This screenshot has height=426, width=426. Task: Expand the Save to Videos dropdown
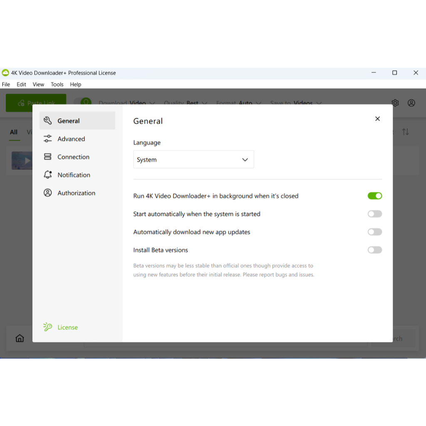[x=296, y=103]
